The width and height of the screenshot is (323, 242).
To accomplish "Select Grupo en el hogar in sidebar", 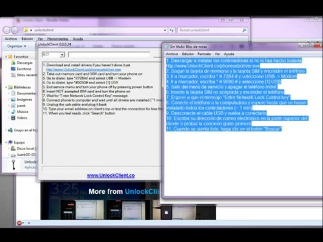I will coord(25,130).
